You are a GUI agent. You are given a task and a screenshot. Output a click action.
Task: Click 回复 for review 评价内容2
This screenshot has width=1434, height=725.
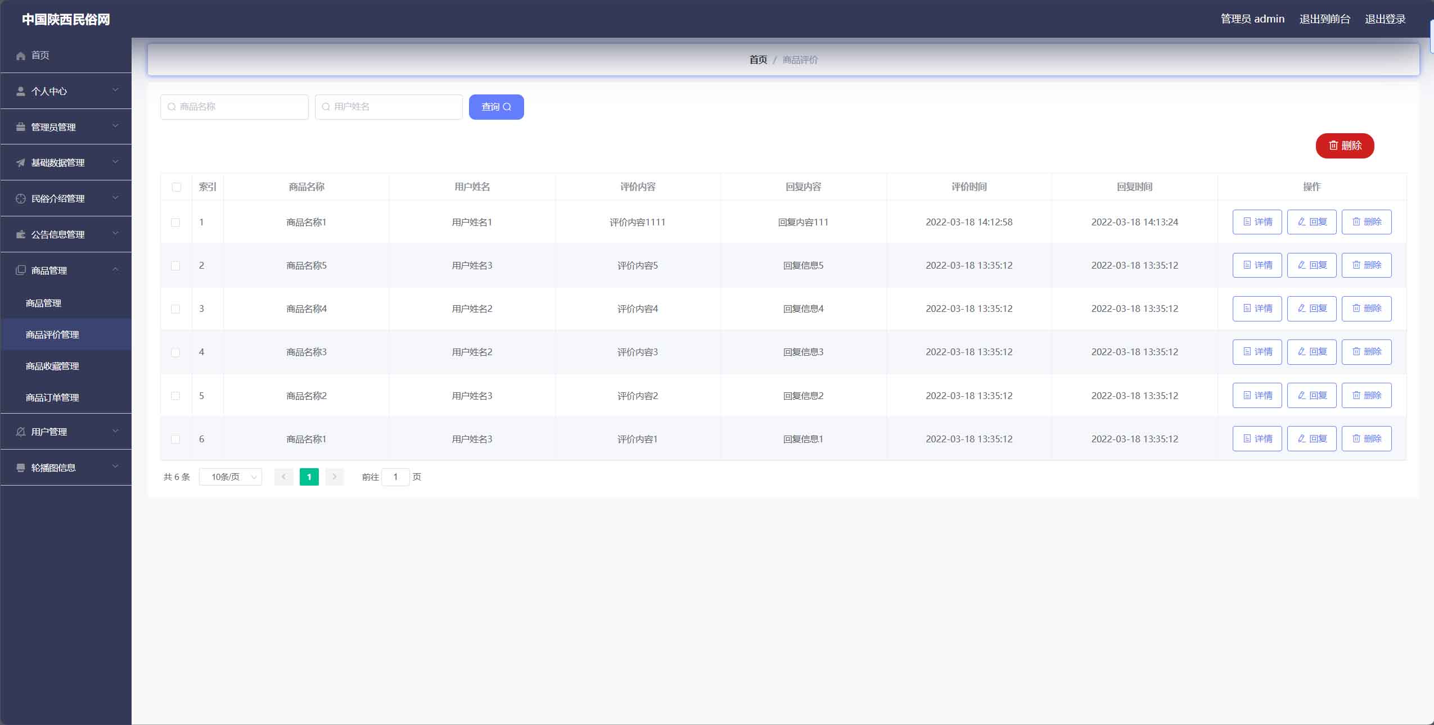[1311, 396]
